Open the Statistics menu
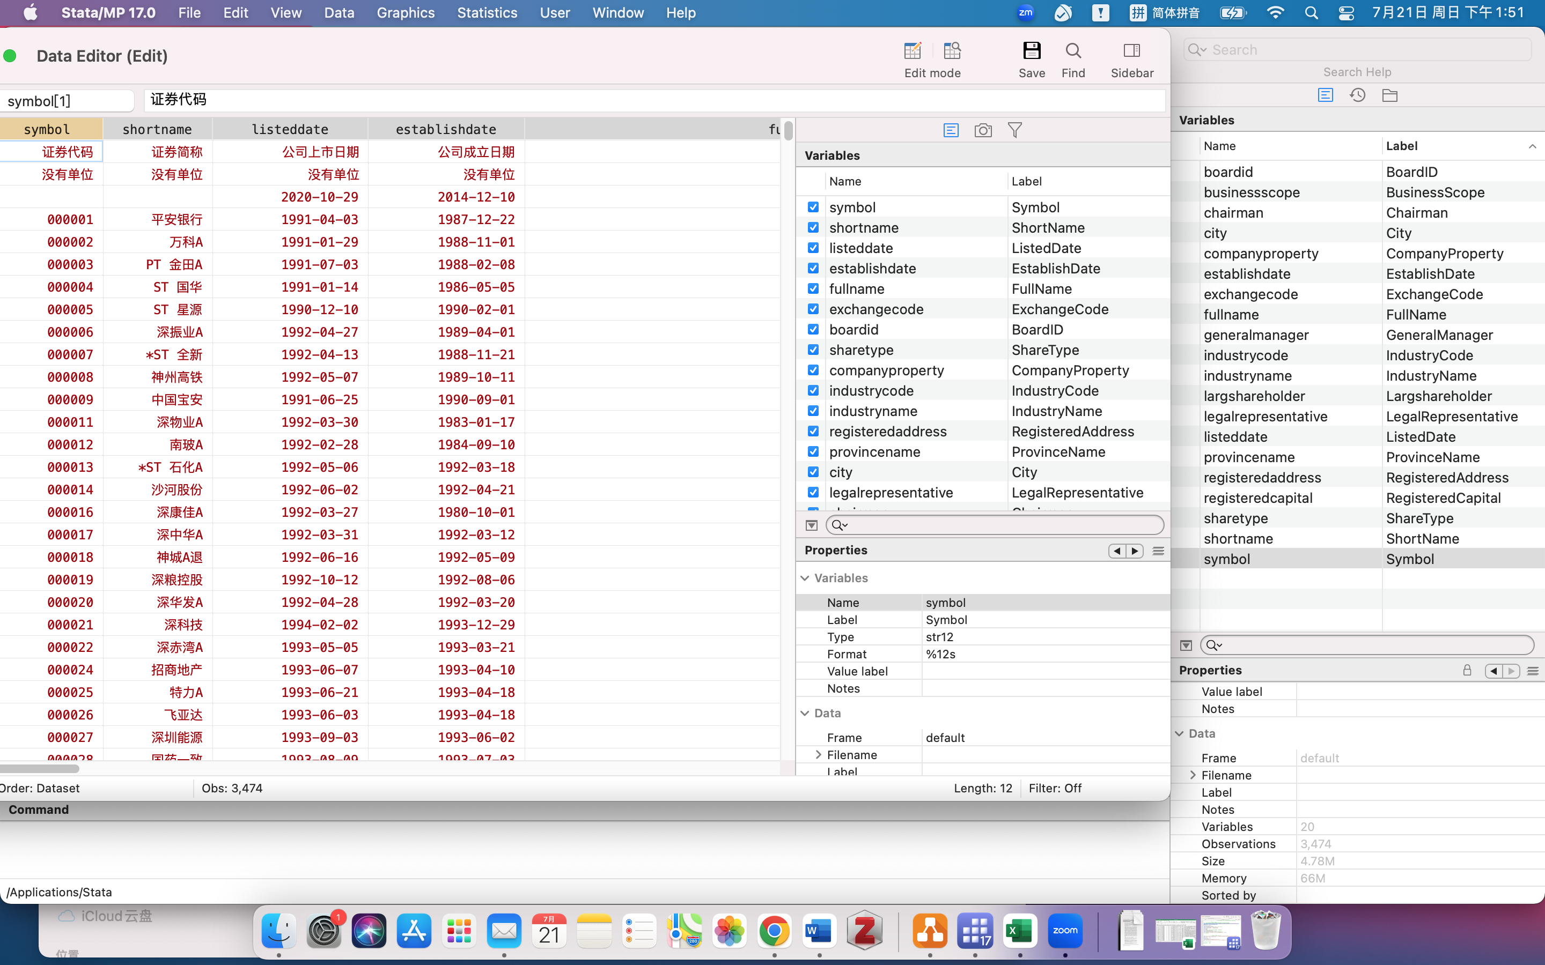Image resolution: width=1545 pixels, height=965 pixels. (x=487, y=13)
